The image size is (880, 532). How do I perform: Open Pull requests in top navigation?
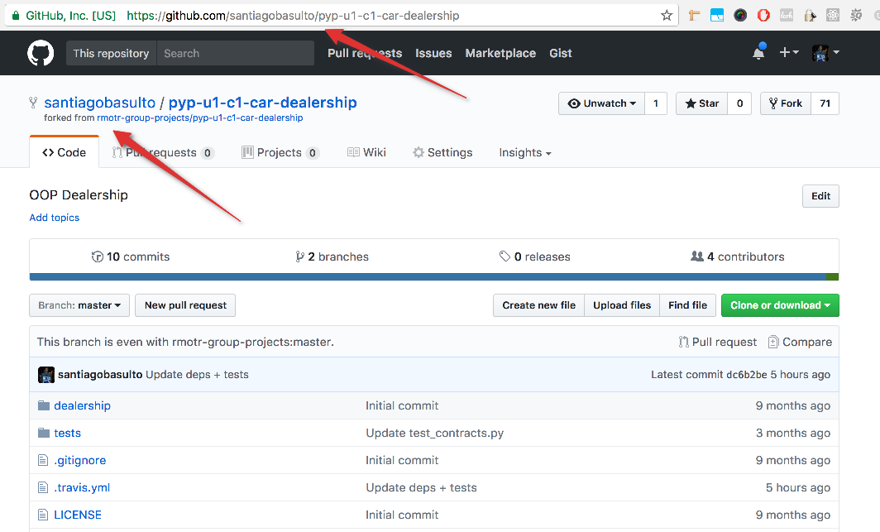coord(365,53)
